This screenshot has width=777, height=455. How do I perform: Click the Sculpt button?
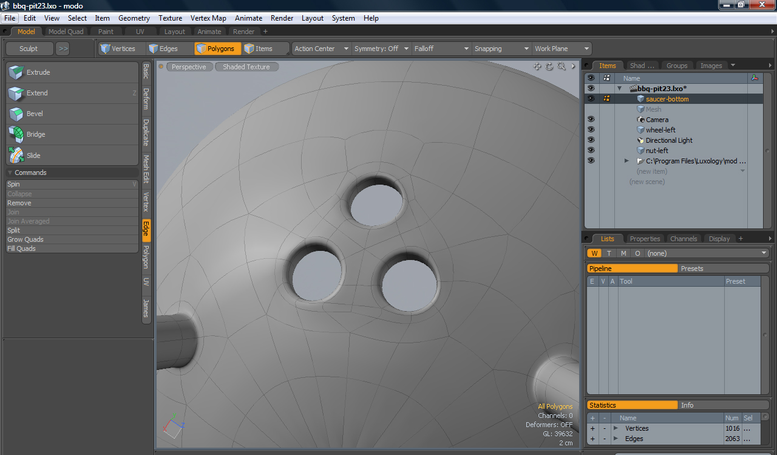29,49
